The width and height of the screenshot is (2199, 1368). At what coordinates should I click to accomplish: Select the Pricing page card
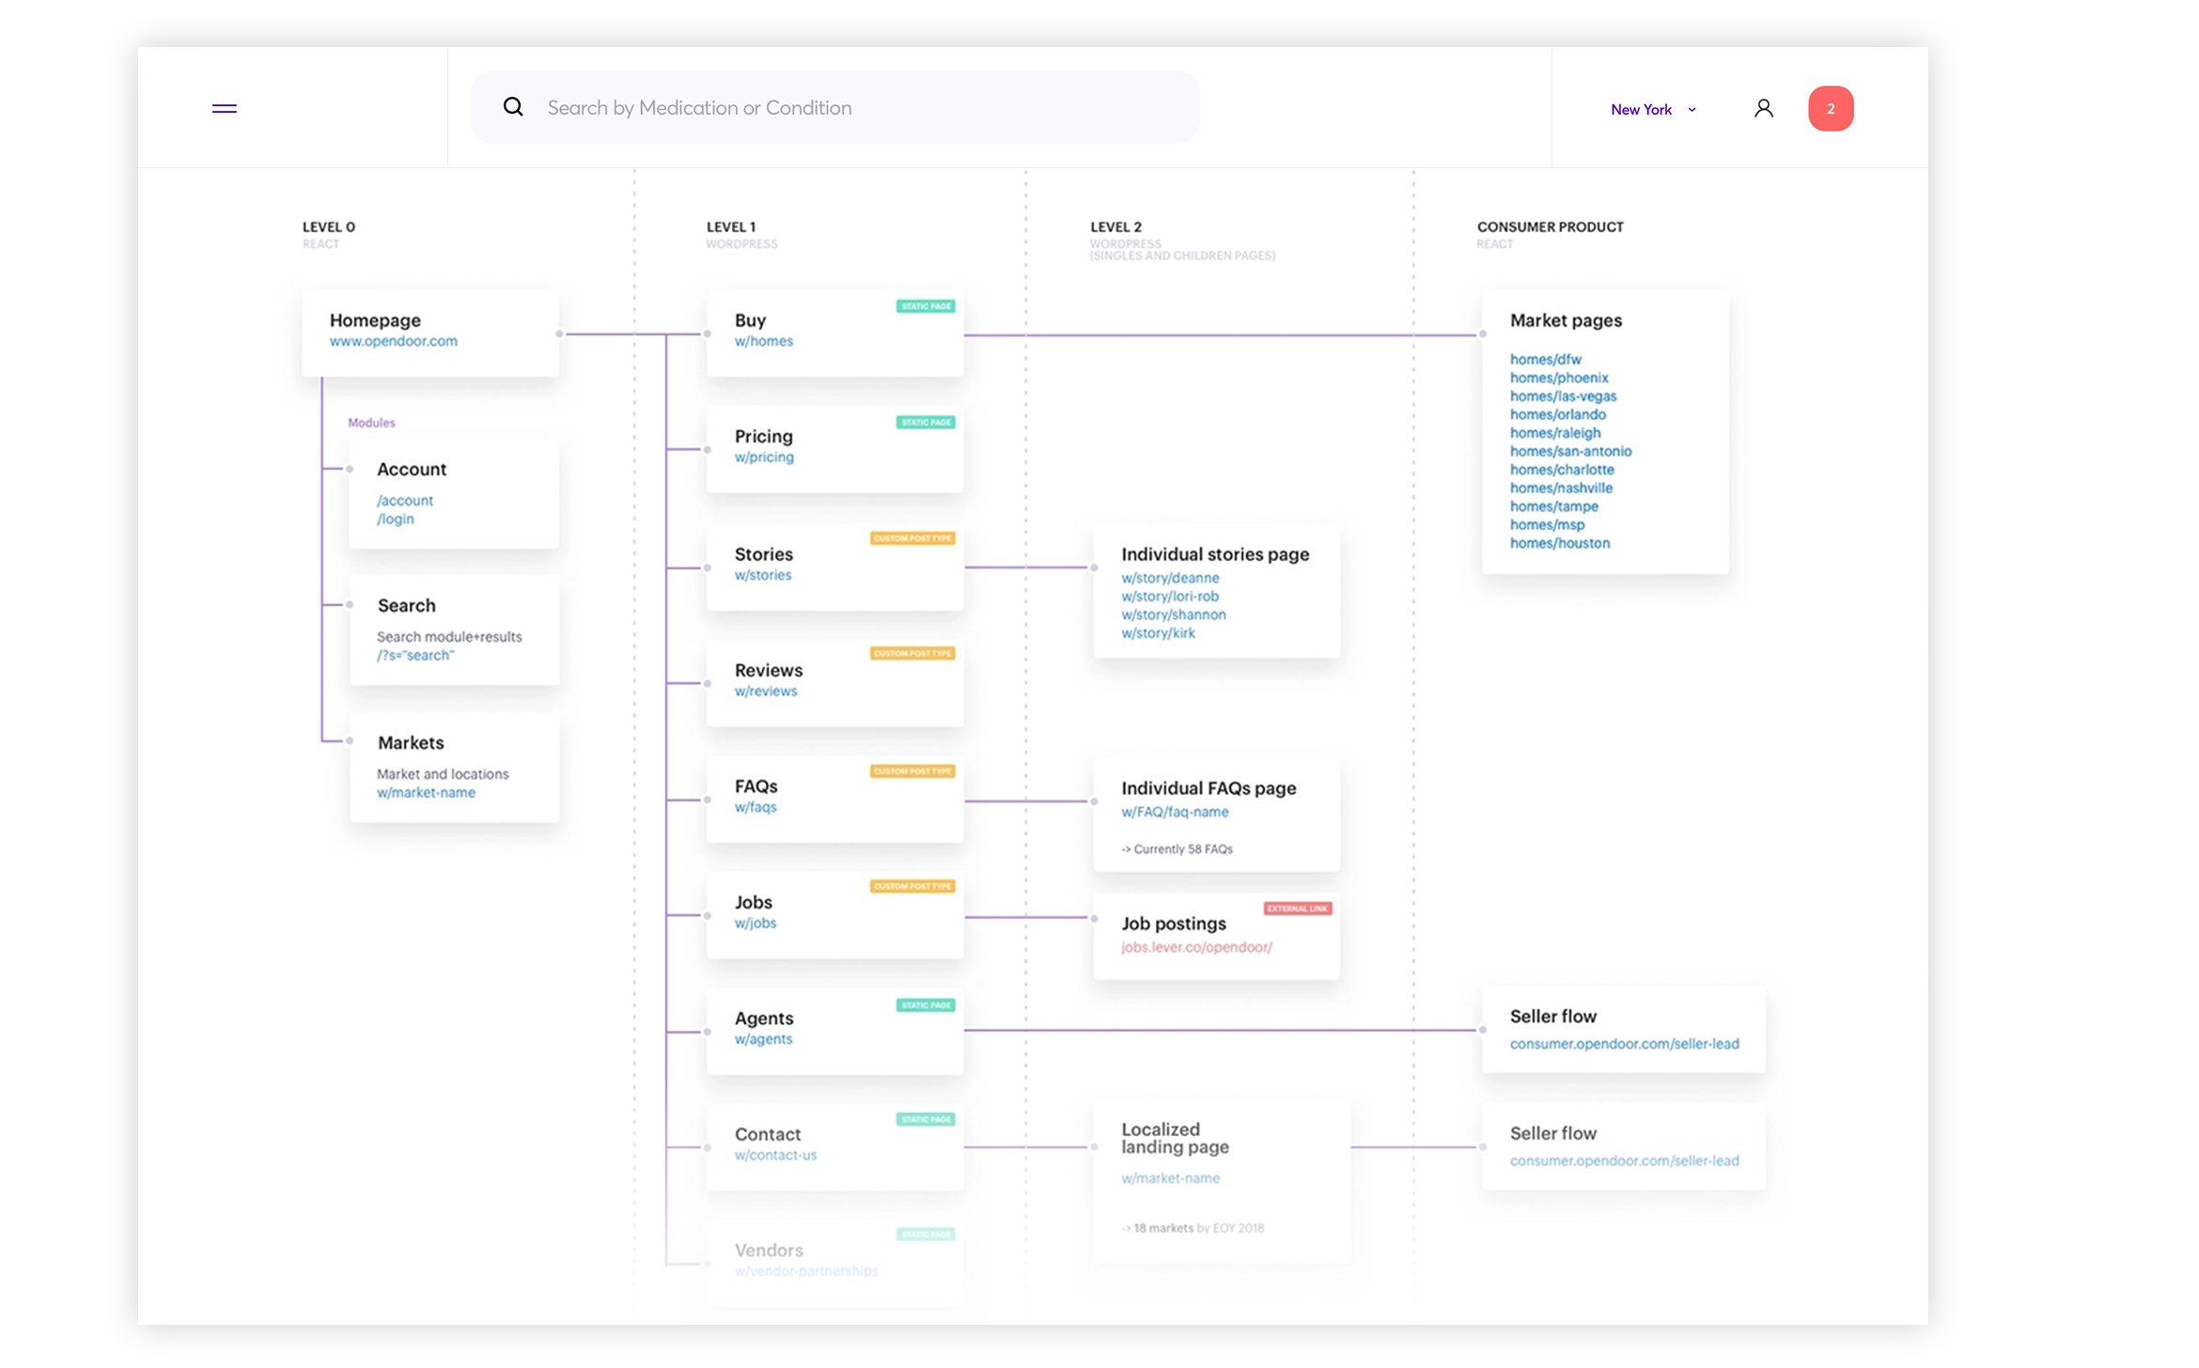tap(834, 449)
